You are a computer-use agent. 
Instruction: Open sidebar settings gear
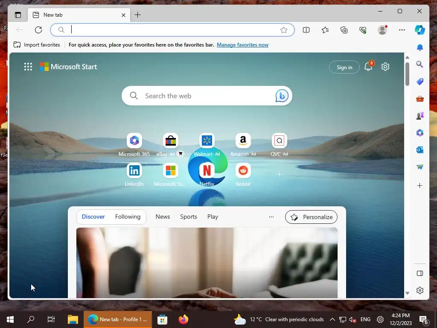(420, 290)
